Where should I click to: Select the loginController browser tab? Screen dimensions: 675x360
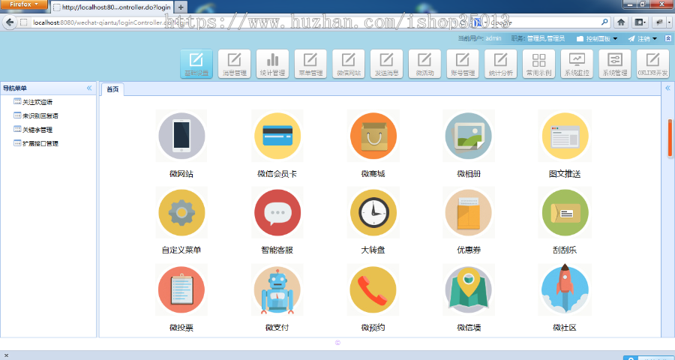tap(112, 7)
